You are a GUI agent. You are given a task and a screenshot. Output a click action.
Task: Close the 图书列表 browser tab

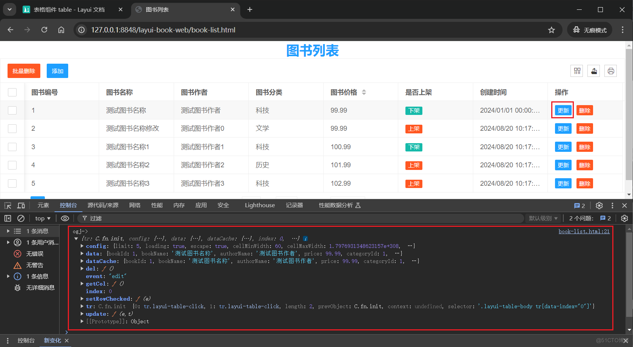pyautogui.click(x=233, y=9)
